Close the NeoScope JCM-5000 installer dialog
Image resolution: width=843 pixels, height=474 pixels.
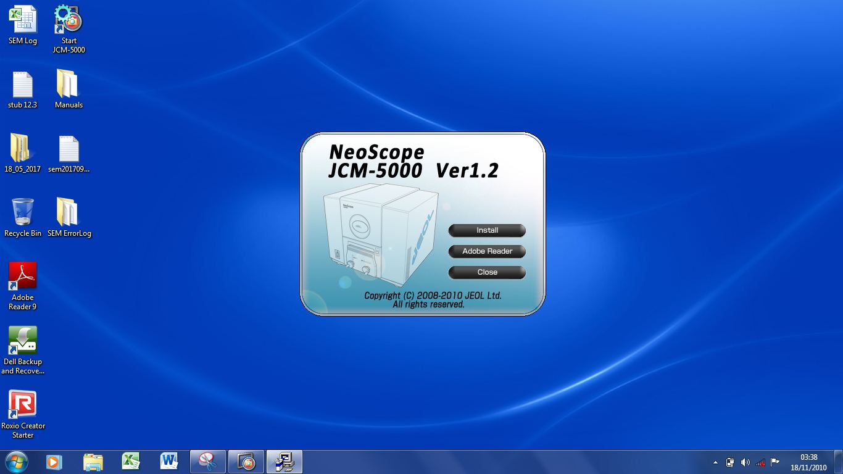487,272
